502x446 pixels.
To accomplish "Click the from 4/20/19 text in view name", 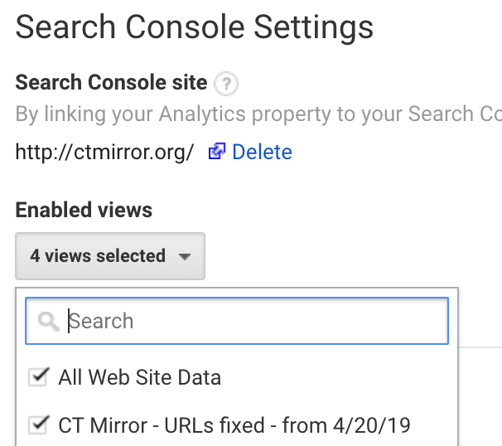I will [x=346, y=425].
